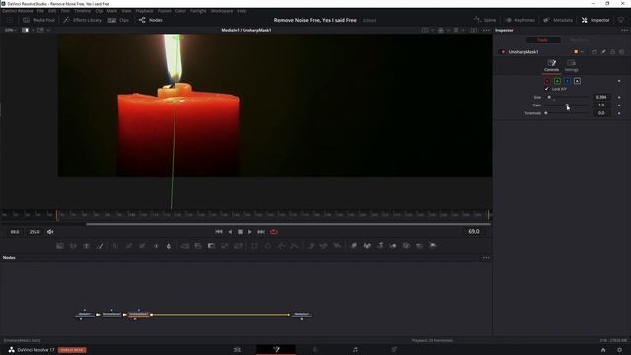
Task: Toggle the alpha channel in UnsharpMask1
Action: click(x=577, y=81)
